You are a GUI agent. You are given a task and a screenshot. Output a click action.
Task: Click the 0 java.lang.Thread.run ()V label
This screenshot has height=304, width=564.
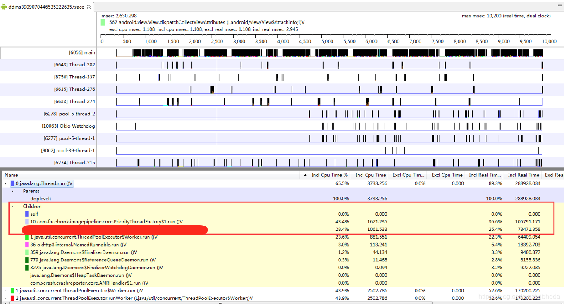click(44, 183)
